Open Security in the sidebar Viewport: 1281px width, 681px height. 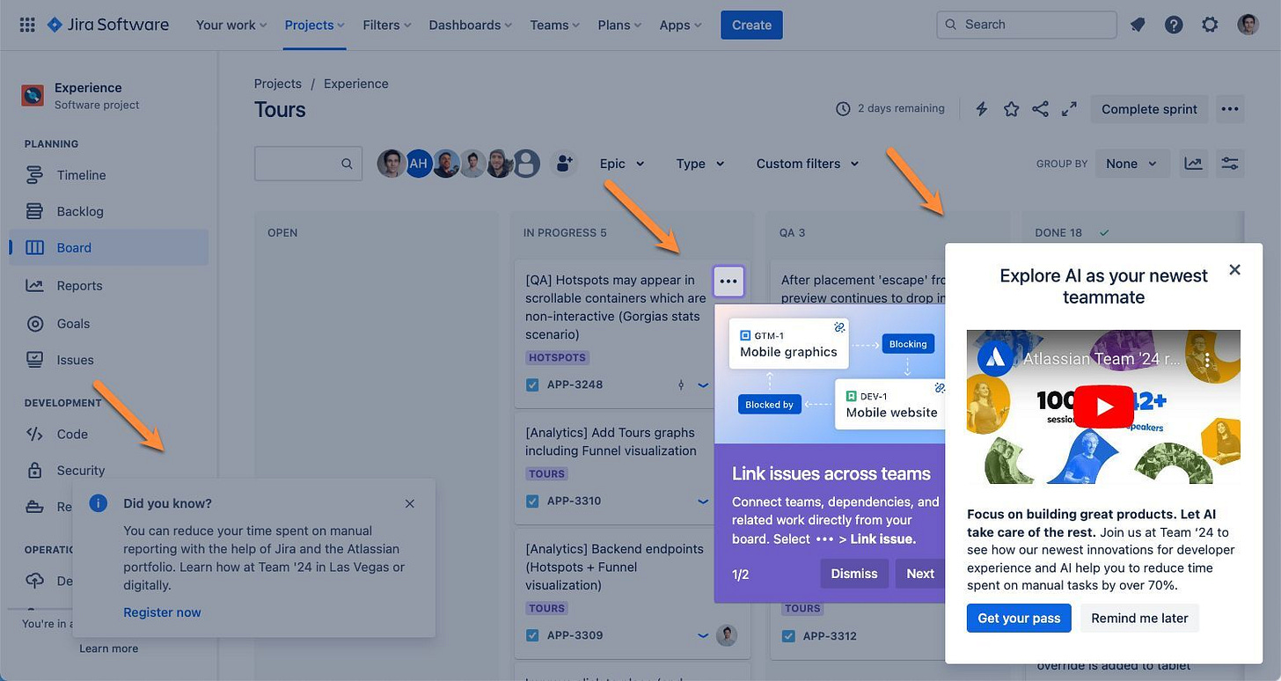tap(108, 471)
